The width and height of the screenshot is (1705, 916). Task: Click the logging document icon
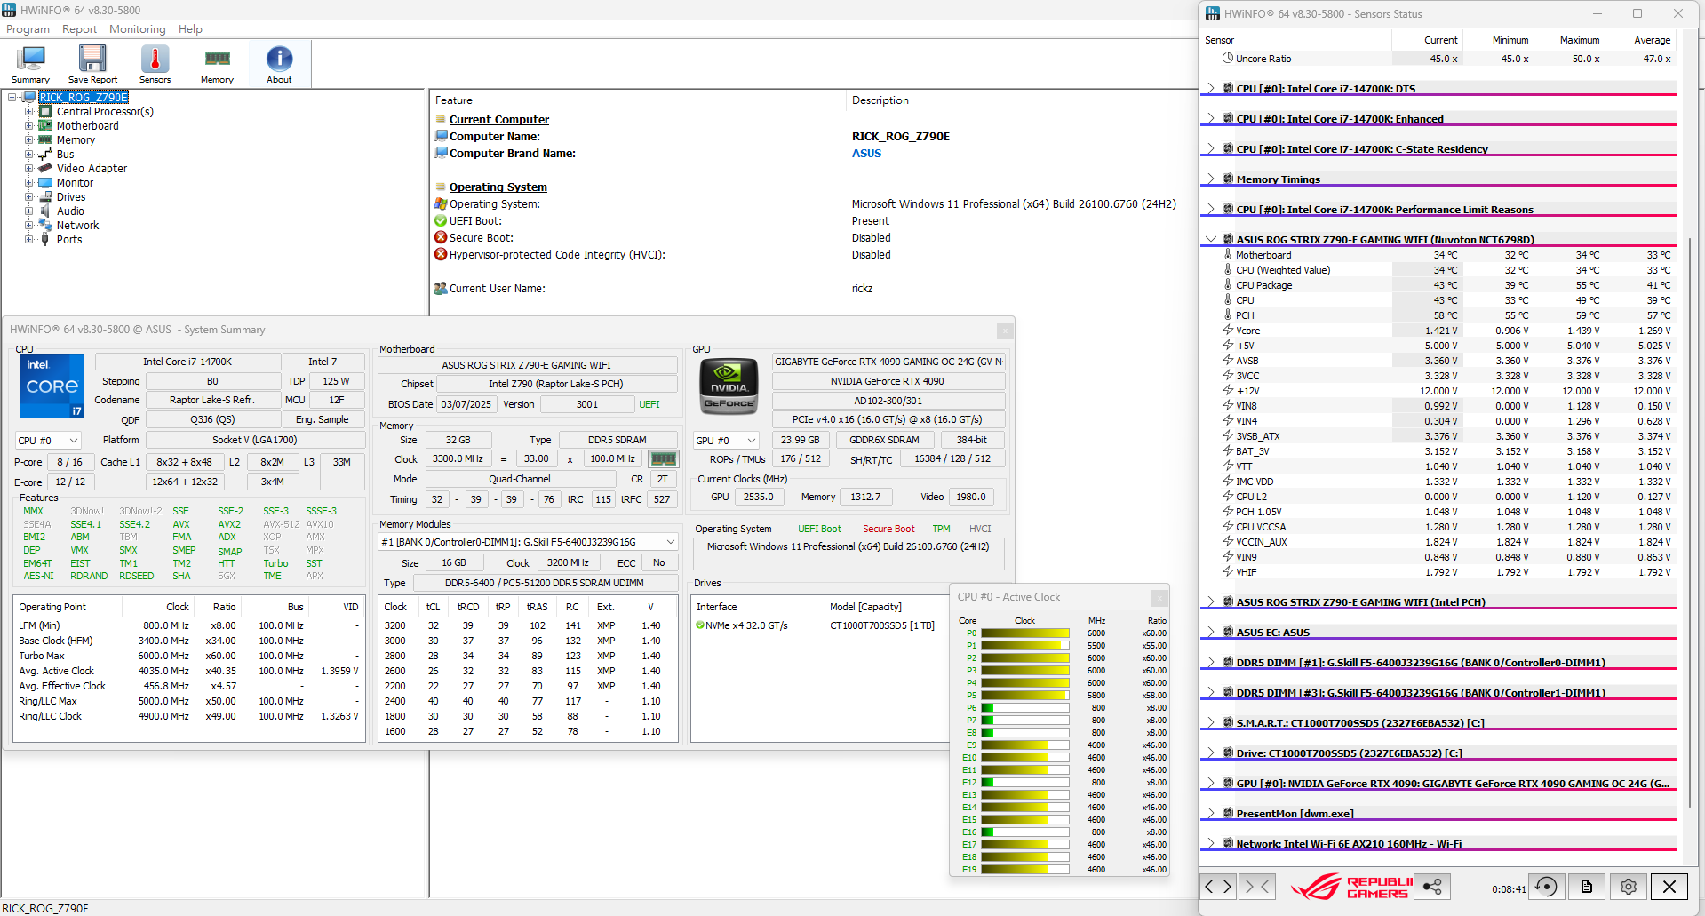1587,887
